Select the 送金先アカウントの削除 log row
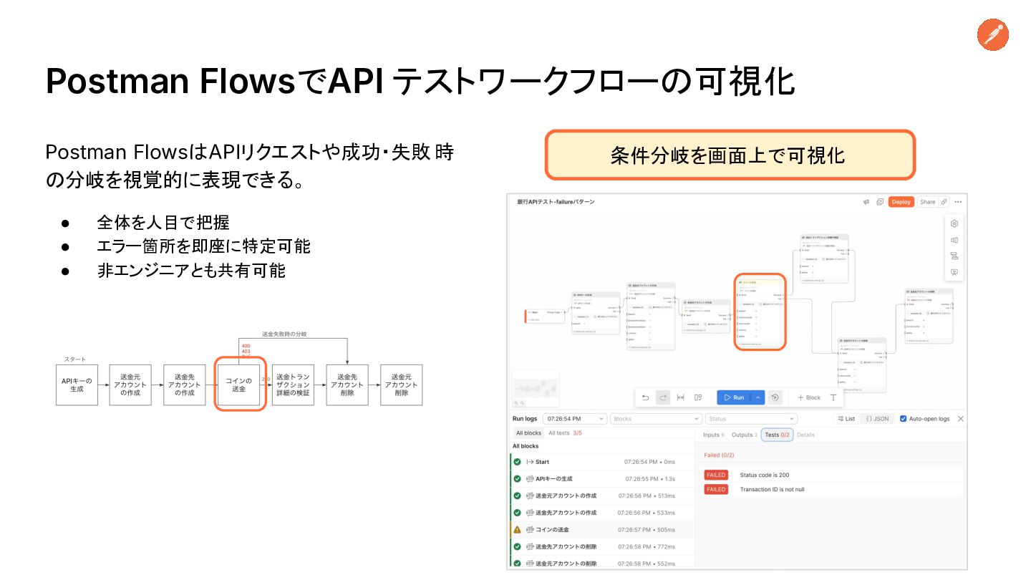Screen dimensions: 1031x580 click(602, 547)
